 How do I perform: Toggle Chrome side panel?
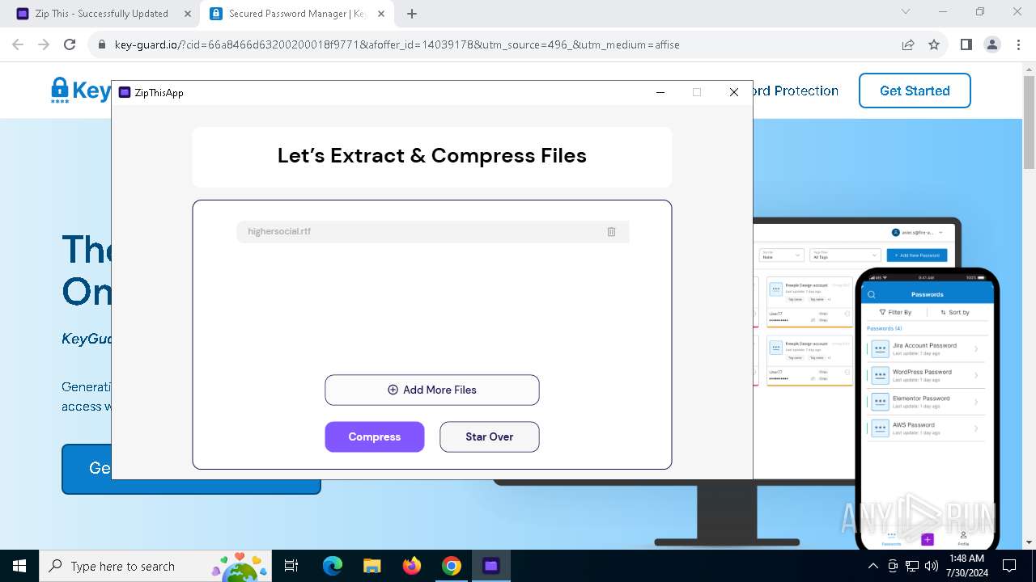point(966,44)
